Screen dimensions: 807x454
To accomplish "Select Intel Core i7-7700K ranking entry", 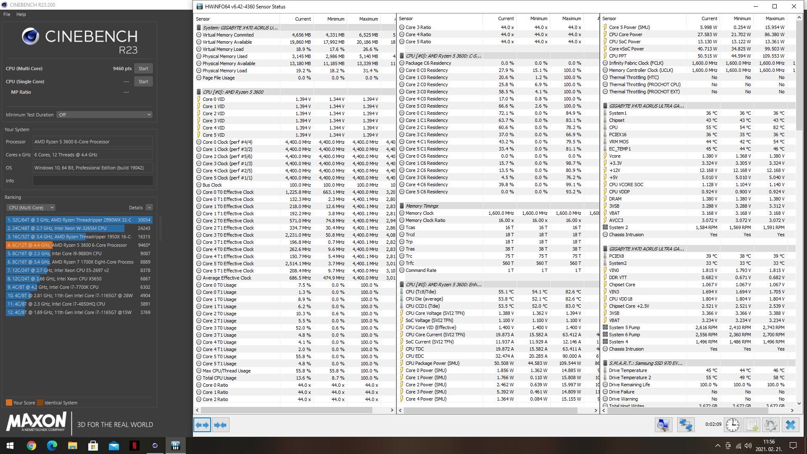I will 79,287.
